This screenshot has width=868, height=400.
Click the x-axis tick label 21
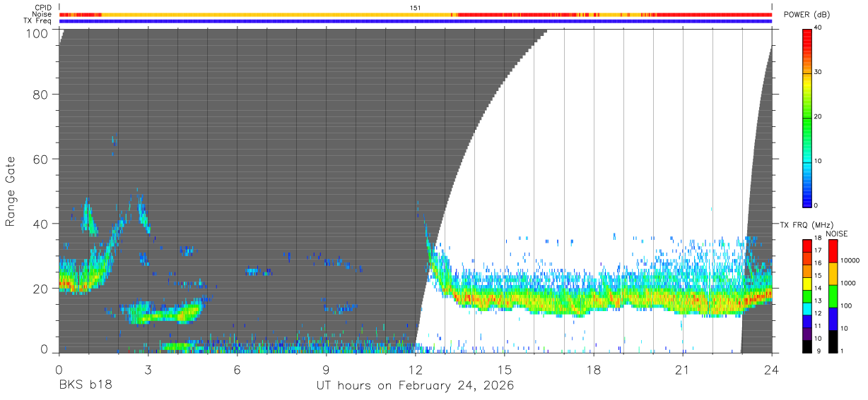click(683, 370)
